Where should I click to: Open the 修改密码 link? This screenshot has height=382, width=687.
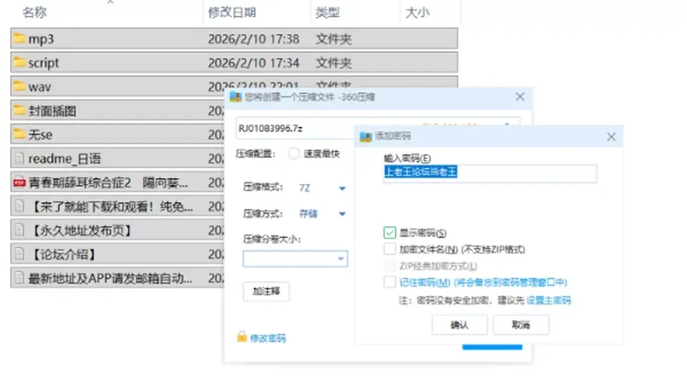(268, 338)
